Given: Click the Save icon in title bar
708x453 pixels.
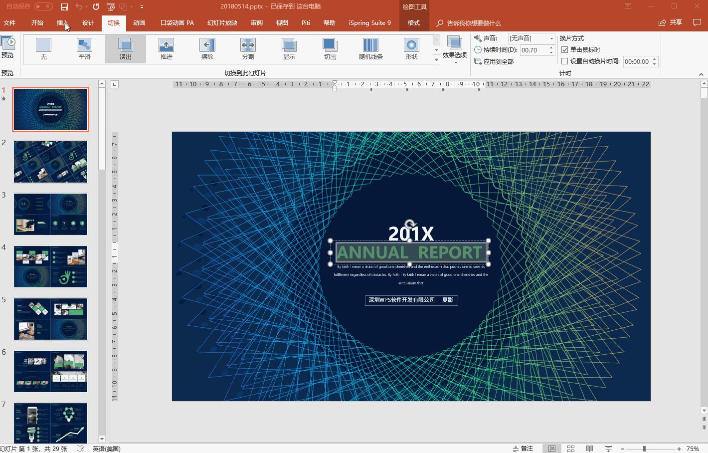Looking at the screenshot, I should coord(64,7).
